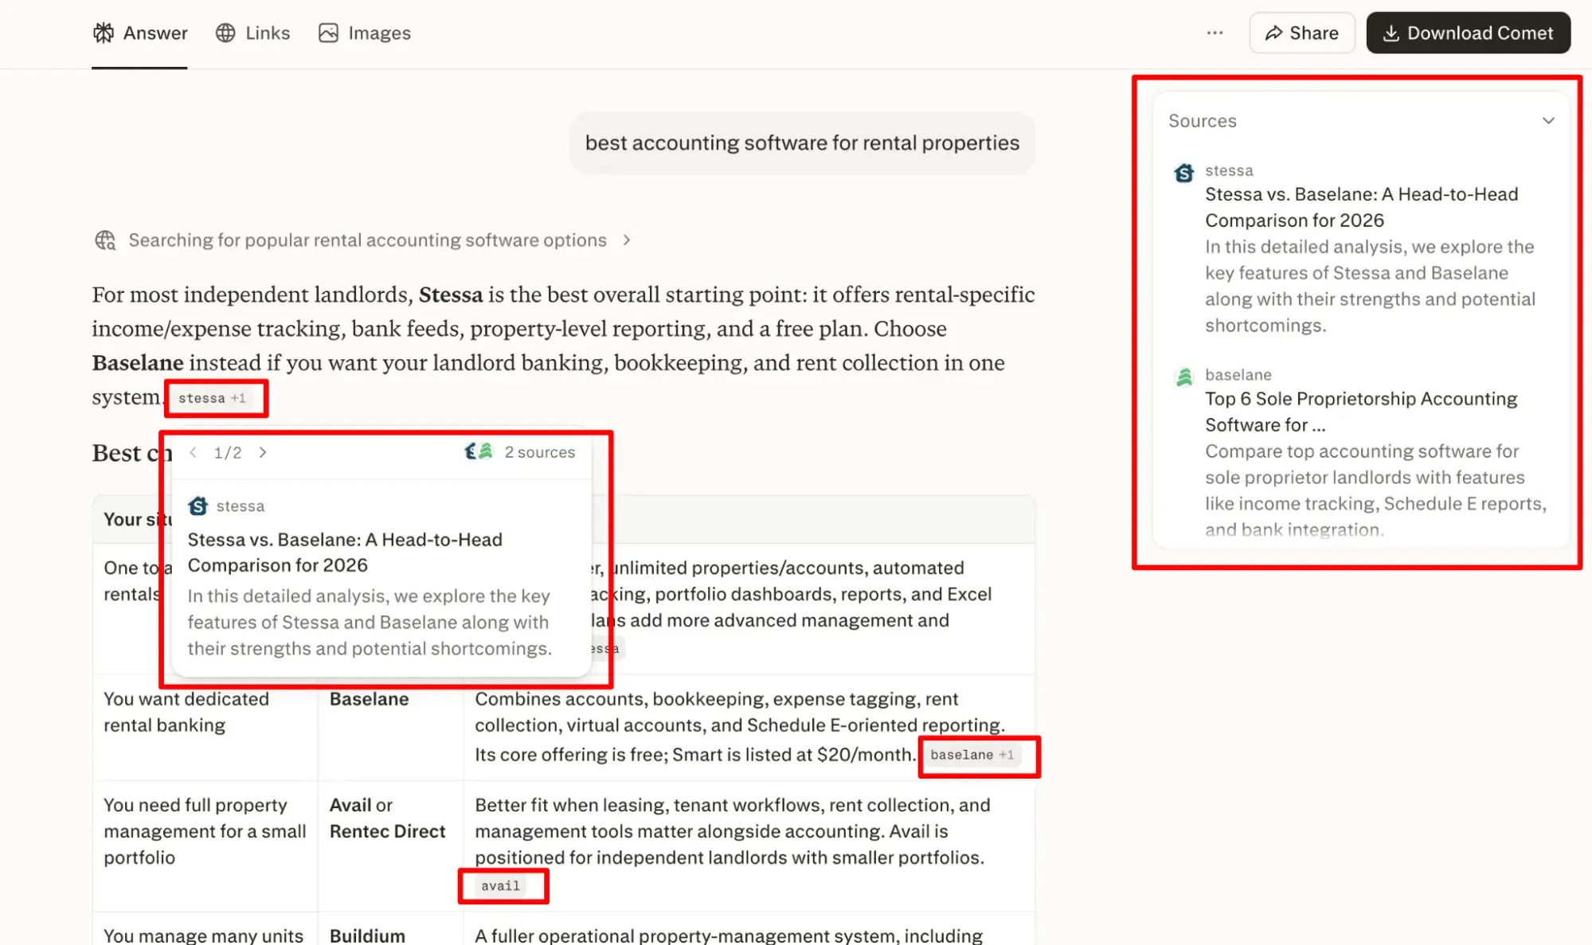
Task: Click the Stessa favicon in citation popup
Action: tap(198, 506)
